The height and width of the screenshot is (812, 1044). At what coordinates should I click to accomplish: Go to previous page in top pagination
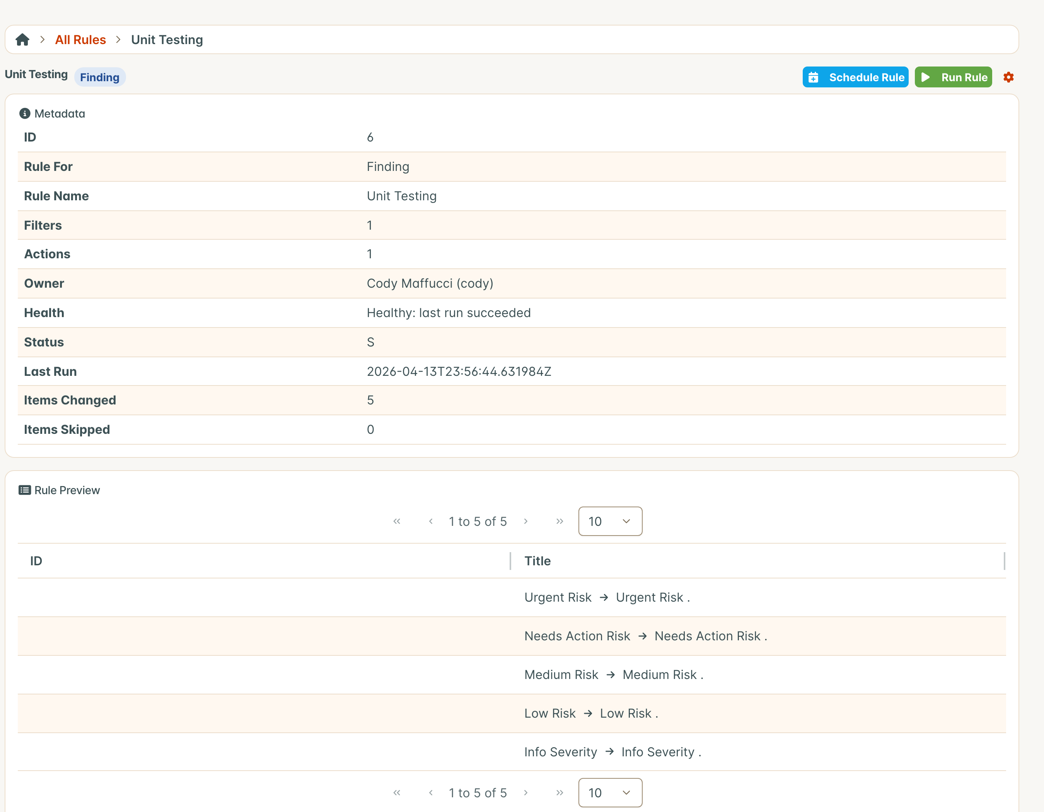[x=431, y=521]
